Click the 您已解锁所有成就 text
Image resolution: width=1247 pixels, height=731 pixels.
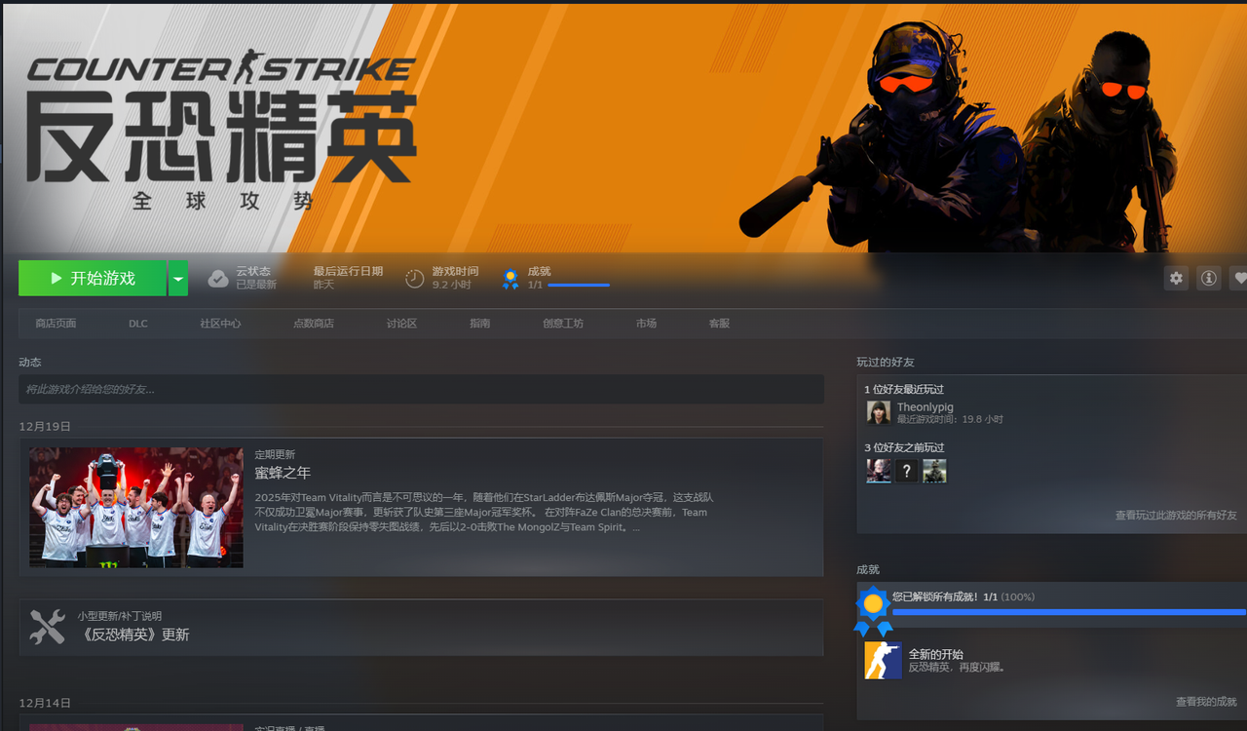coord(935,596)
